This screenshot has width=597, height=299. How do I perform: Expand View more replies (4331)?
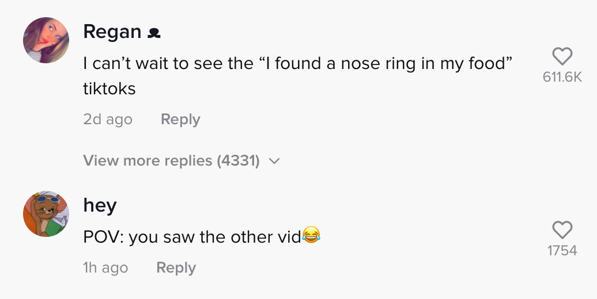[x=182, y=160]
